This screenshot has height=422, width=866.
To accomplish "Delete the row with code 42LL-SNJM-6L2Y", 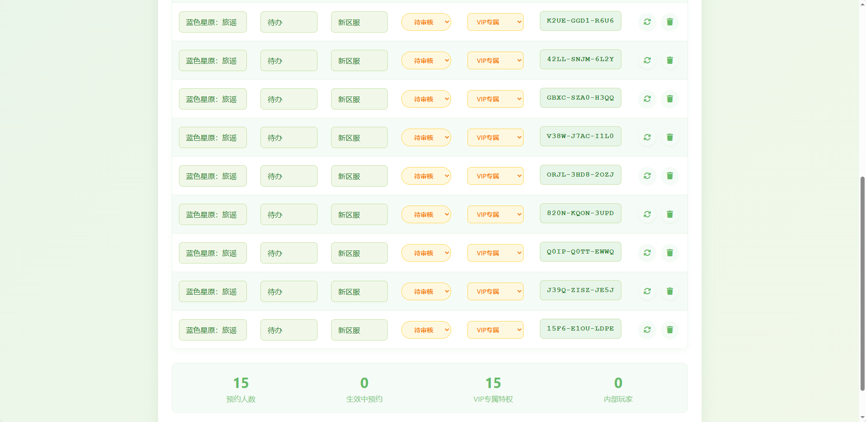I will (x=669, y=60).
